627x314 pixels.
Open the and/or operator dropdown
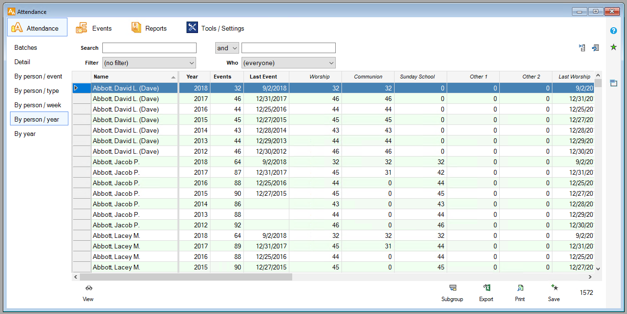(x=227, y=48)
